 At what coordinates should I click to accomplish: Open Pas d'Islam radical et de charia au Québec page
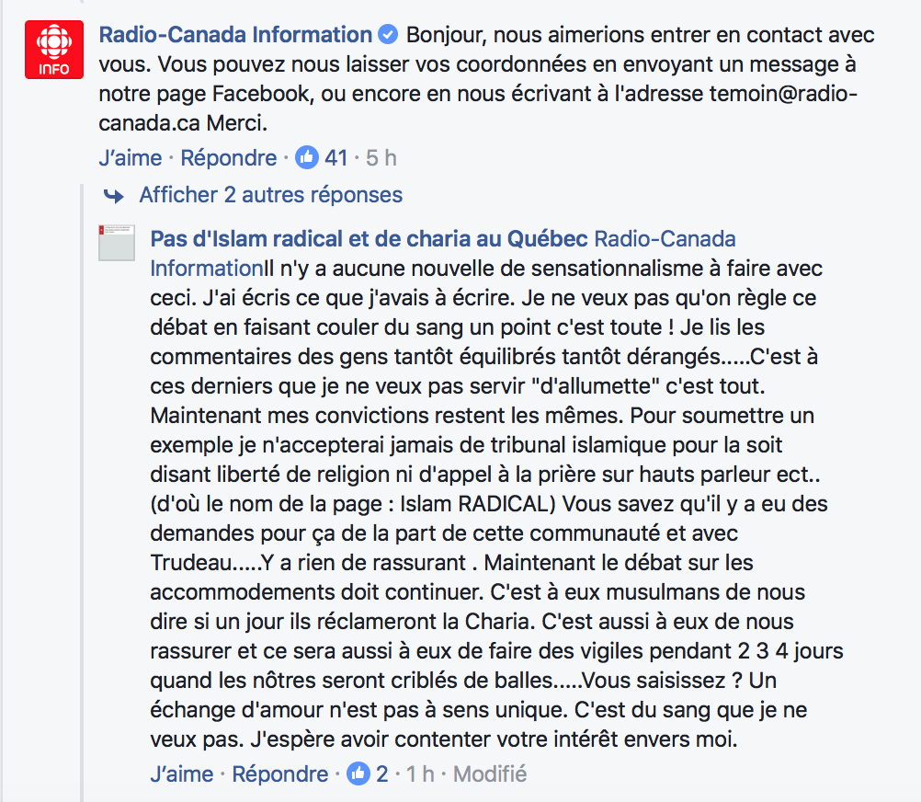369,239
